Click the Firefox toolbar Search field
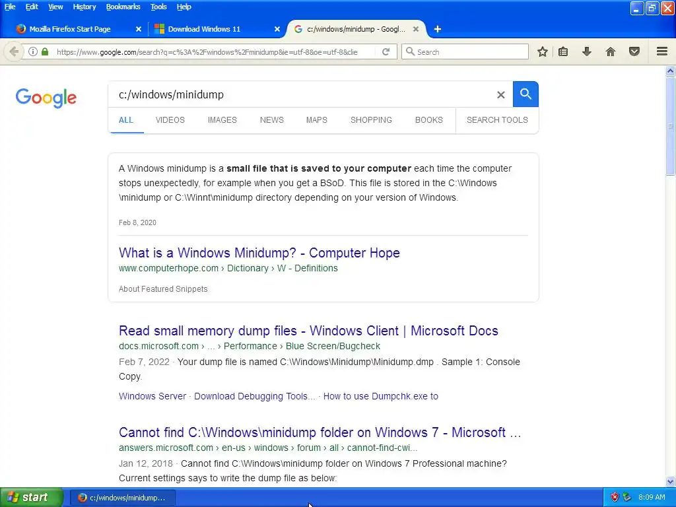Screen dimensions: 676x507 click(465, 51)
